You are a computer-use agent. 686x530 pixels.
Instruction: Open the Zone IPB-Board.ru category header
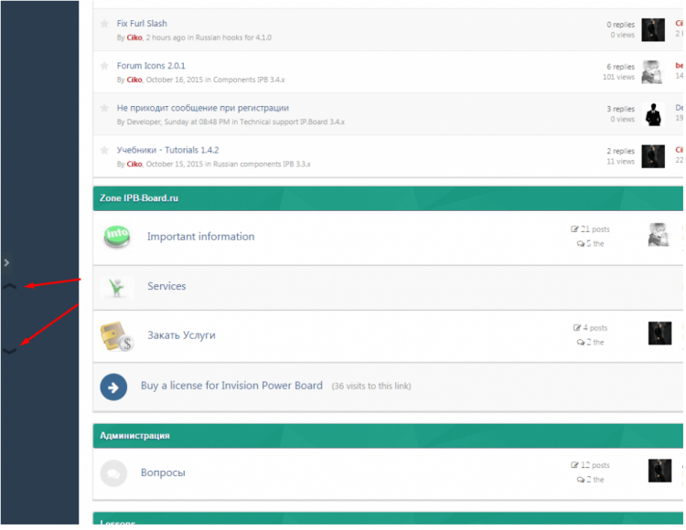click(139, 198)
